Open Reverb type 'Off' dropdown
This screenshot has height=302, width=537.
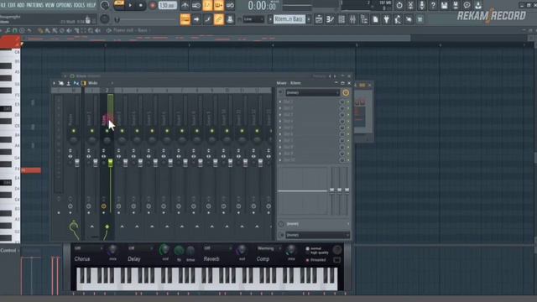(x=217, y=248)
